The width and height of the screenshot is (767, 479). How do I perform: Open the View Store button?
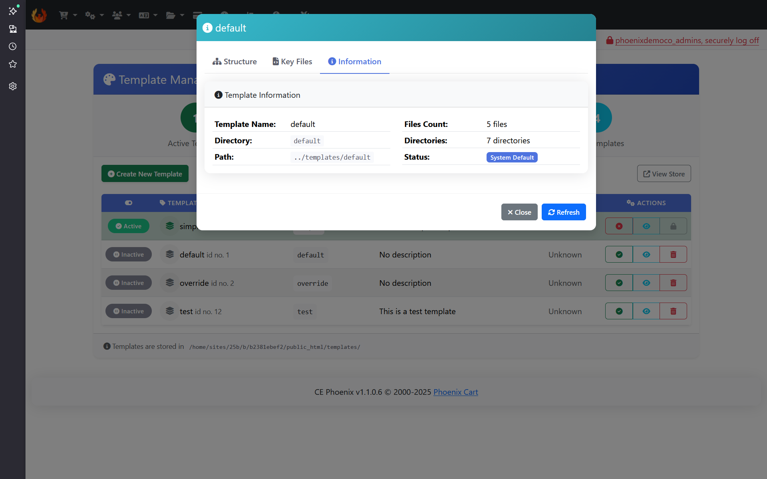(x=664, y=174)
